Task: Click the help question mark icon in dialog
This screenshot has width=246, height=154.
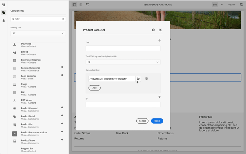Action: point(153,30)
